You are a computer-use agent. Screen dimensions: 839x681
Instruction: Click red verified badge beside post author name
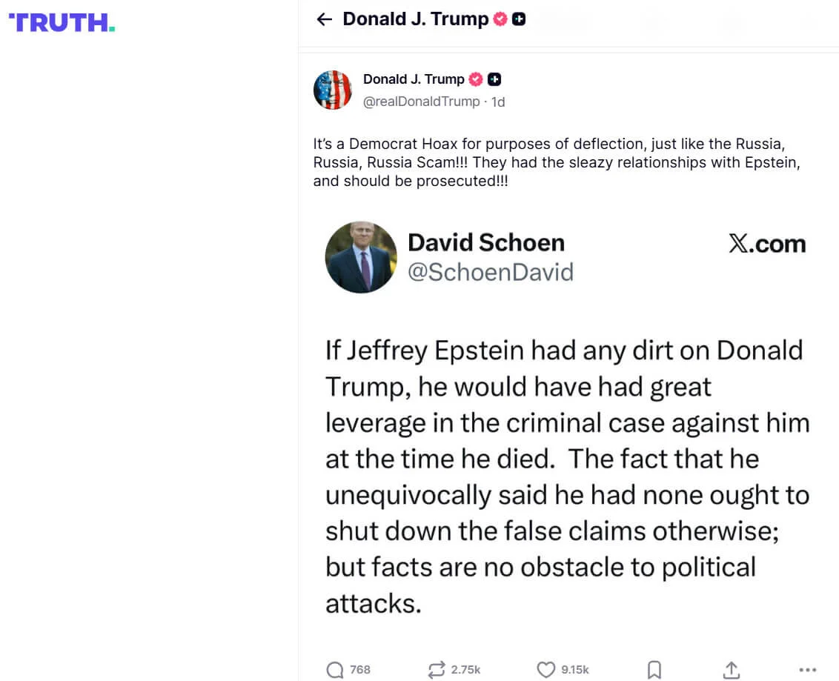pos(476,79)
